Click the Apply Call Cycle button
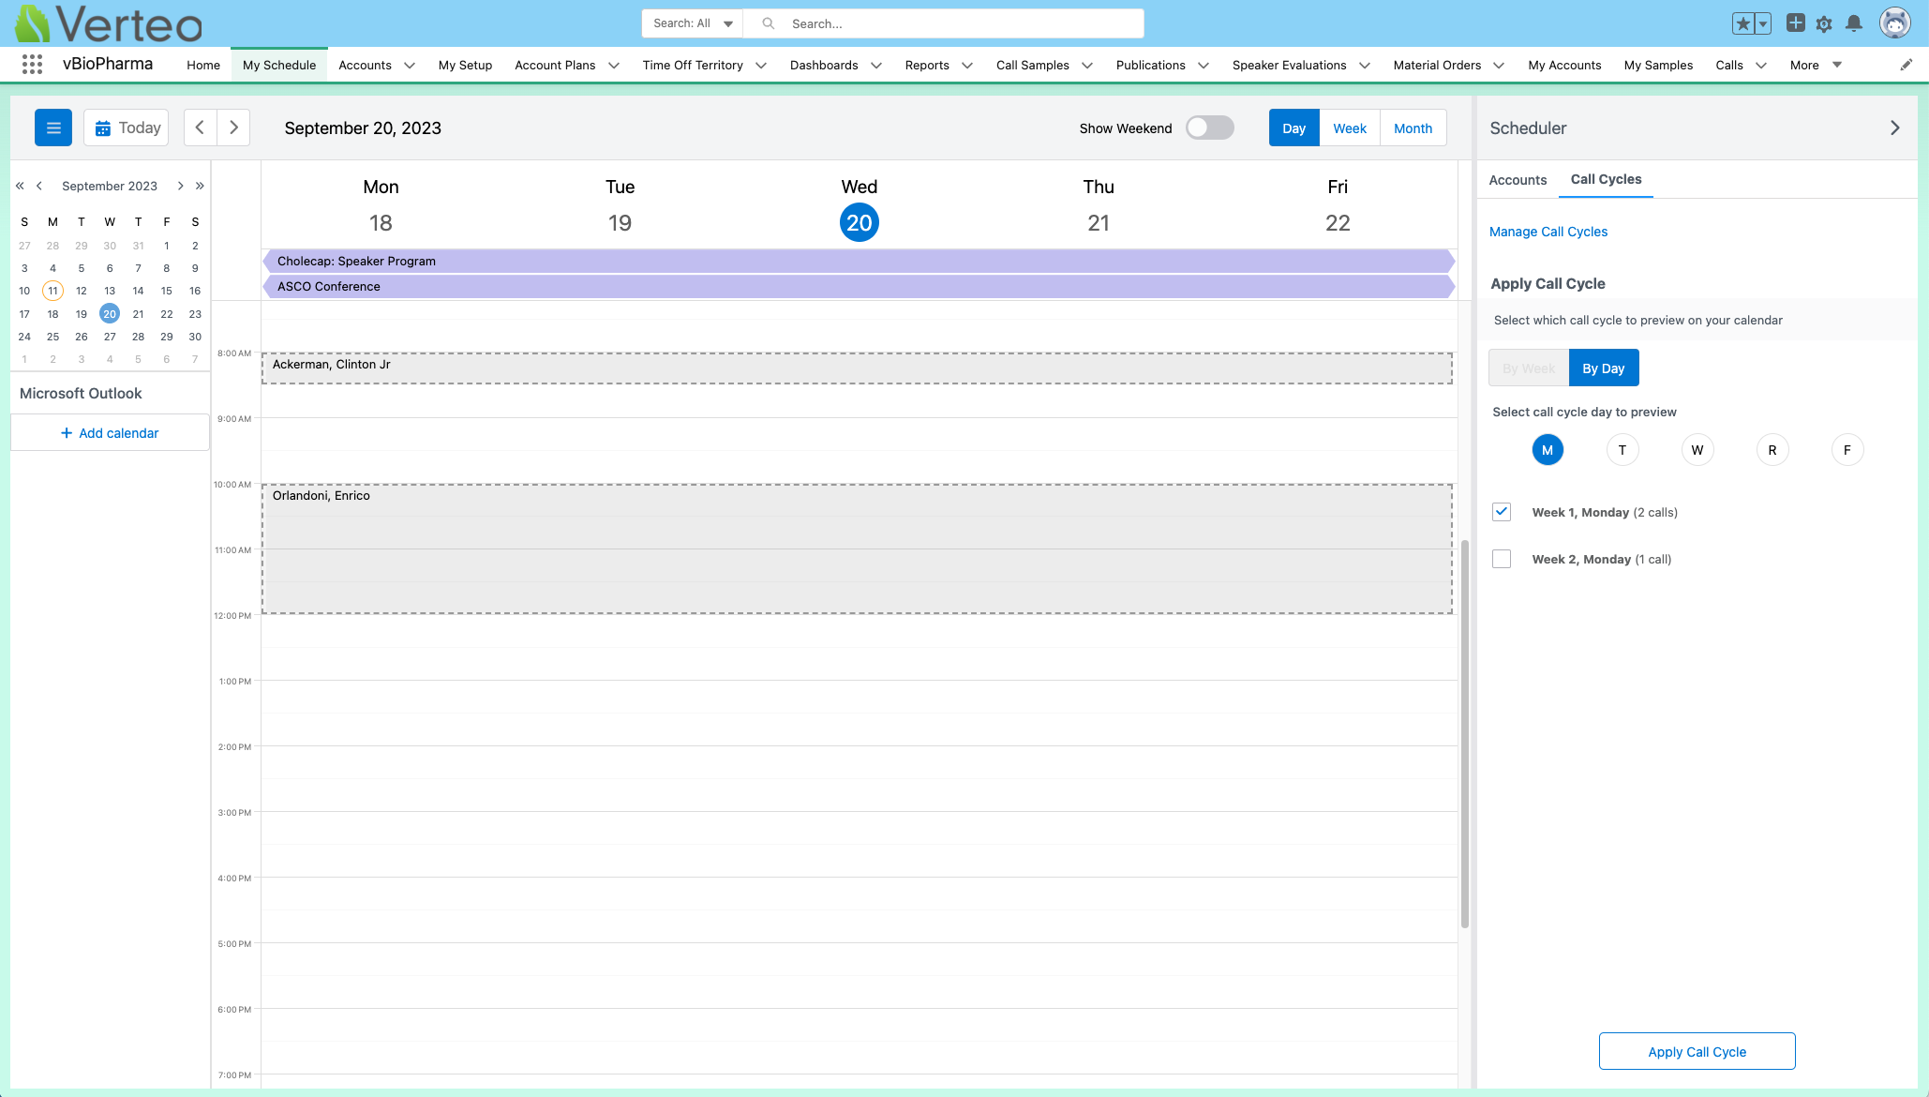 (x=1697, y=1051)
